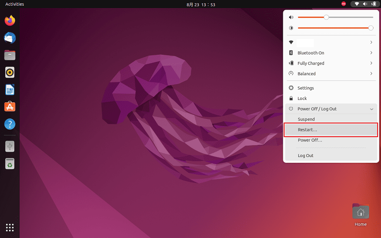This screenshot has height=238, width=381.
Task: Adjust the volume slider handle
Action: [x=326, y=17]
